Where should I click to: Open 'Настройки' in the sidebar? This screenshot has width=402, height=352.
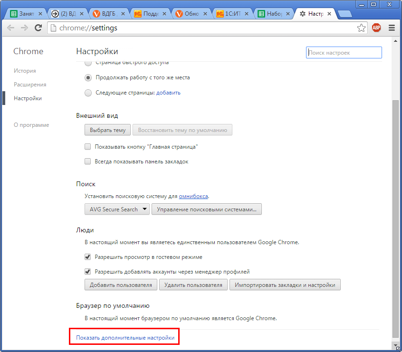point(28,98)
